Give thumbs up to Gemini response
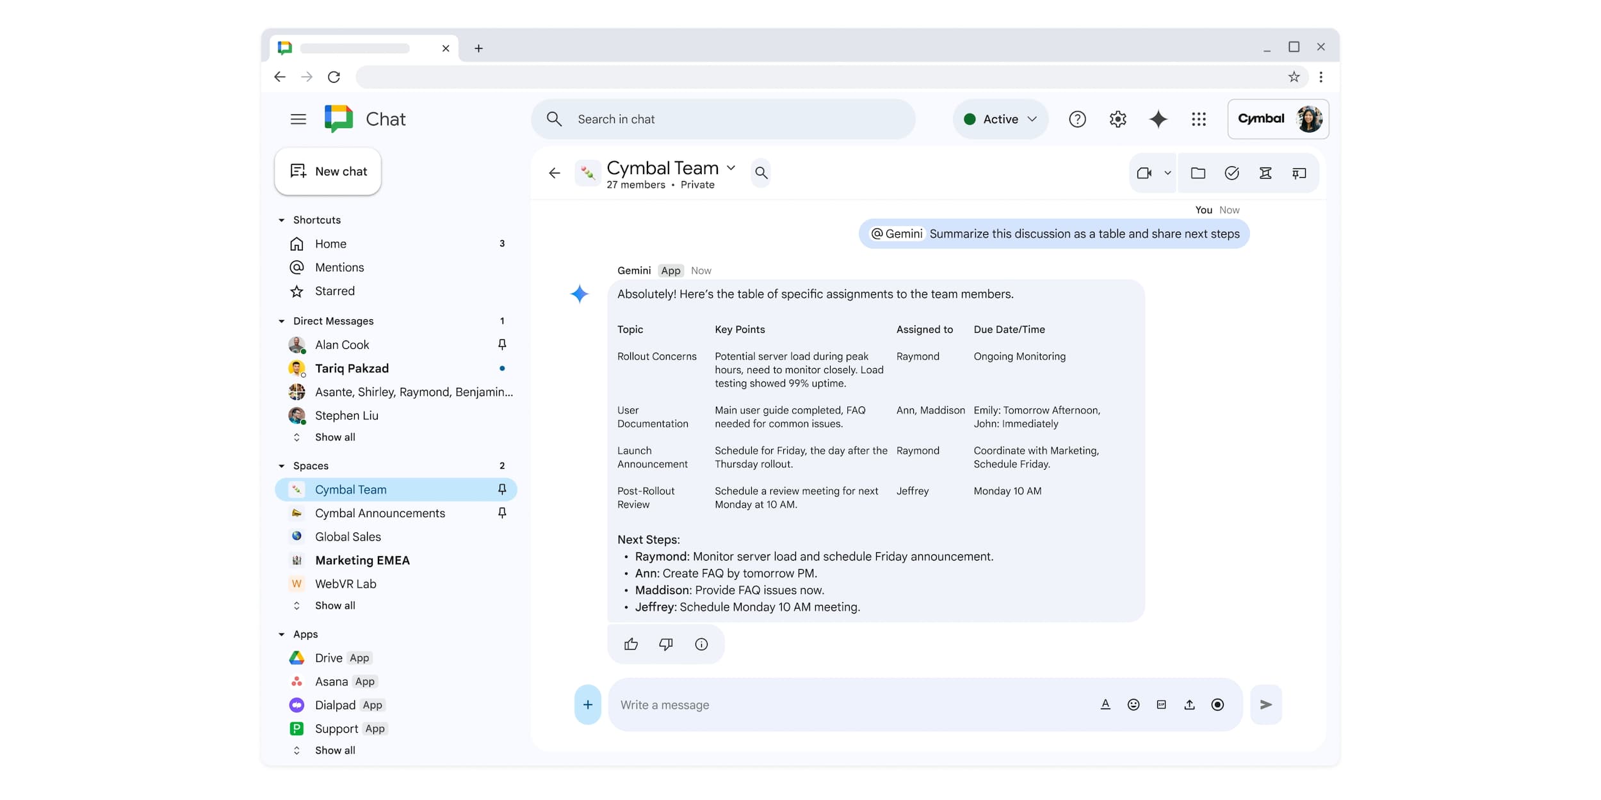The image size is (1601, 800). 631,644
